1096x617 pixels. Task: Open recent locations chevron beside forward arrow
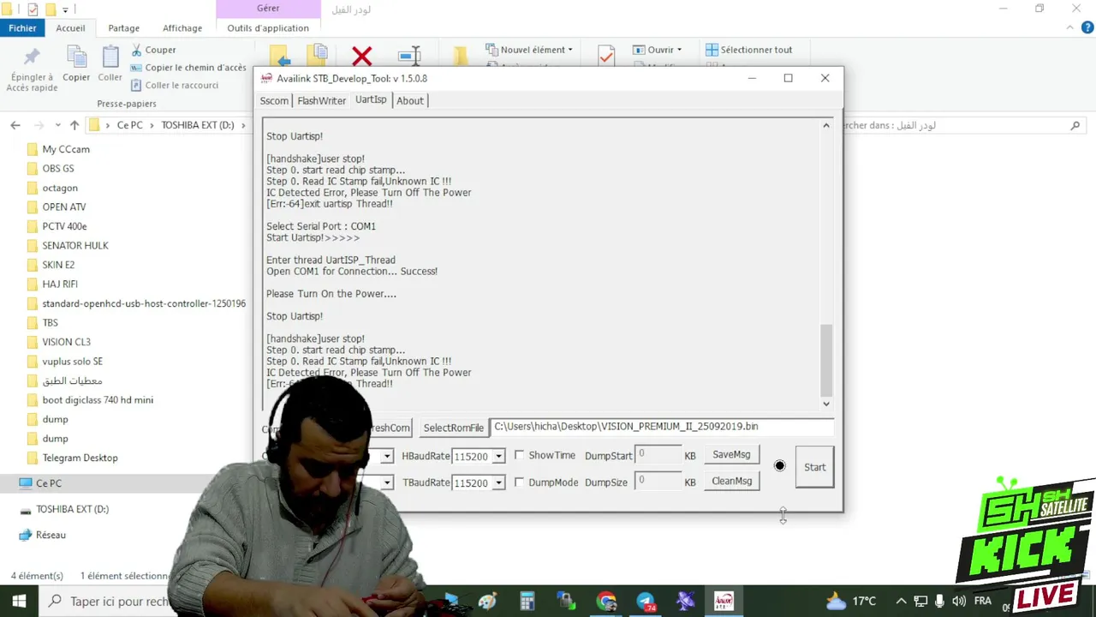pos(57,125)
